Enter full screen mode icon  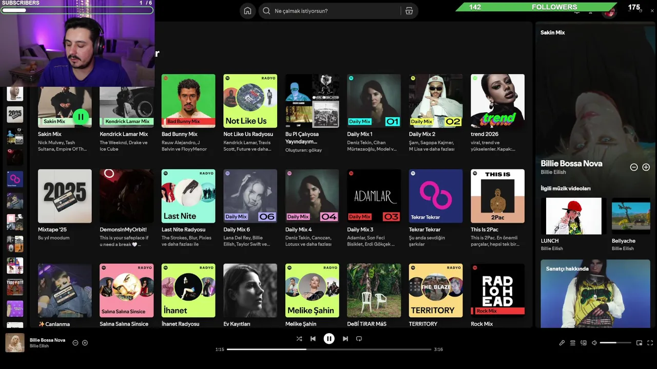650,343
